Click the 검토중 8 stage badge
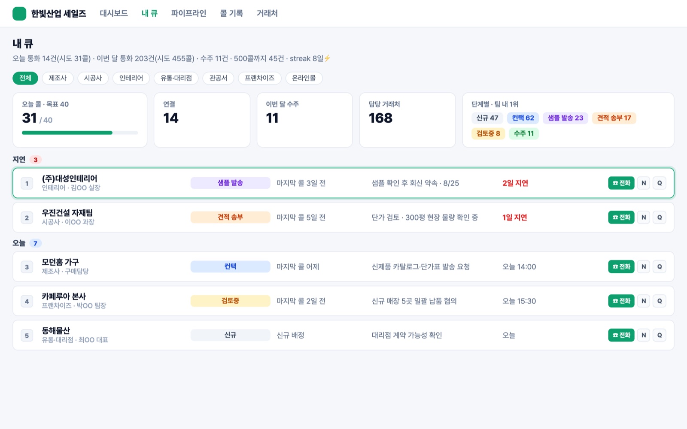The image size is (687, 429). (x=488, y=133)
